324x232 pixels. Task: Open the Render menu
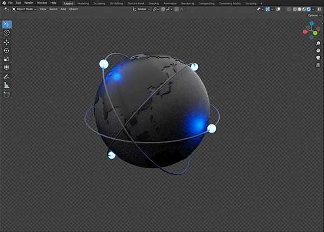[29, 3]
